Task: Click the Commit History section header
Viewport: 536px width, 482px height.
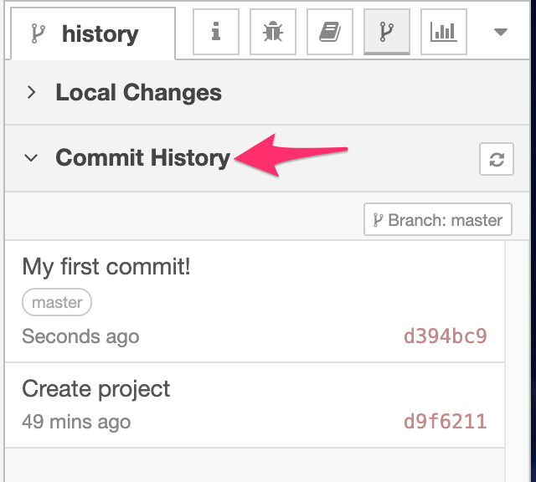Action: (x=142, y=157)
